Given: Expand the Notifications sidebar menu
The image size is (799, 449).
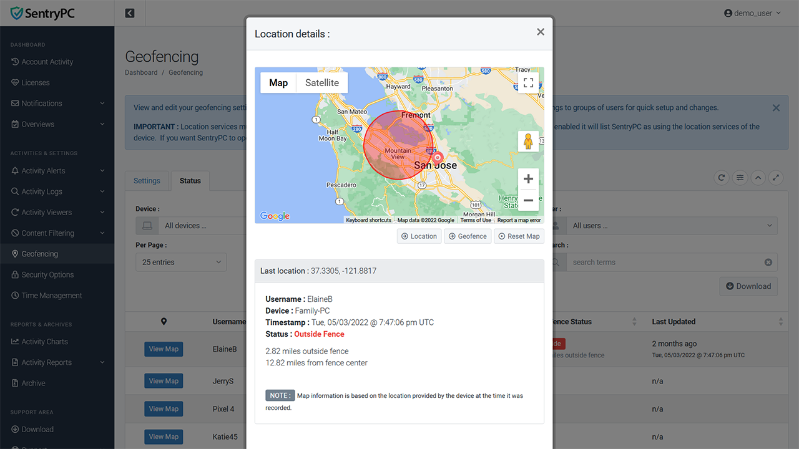Looking at the screenshot, I should pos(57,104).
